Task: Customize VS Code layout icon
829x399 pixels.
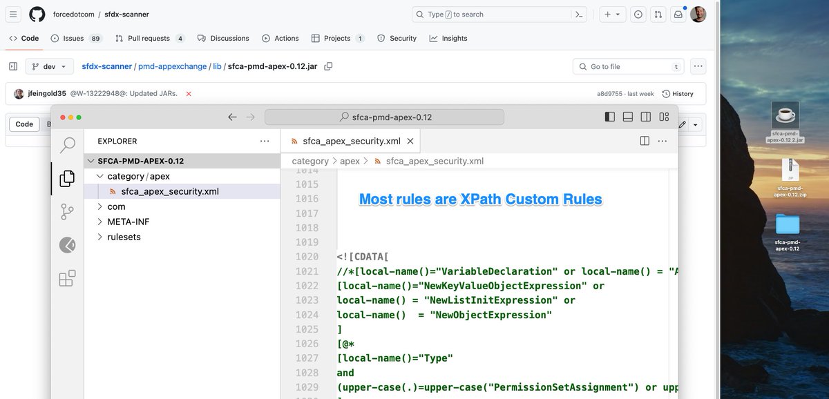Action: pos(664,117)
